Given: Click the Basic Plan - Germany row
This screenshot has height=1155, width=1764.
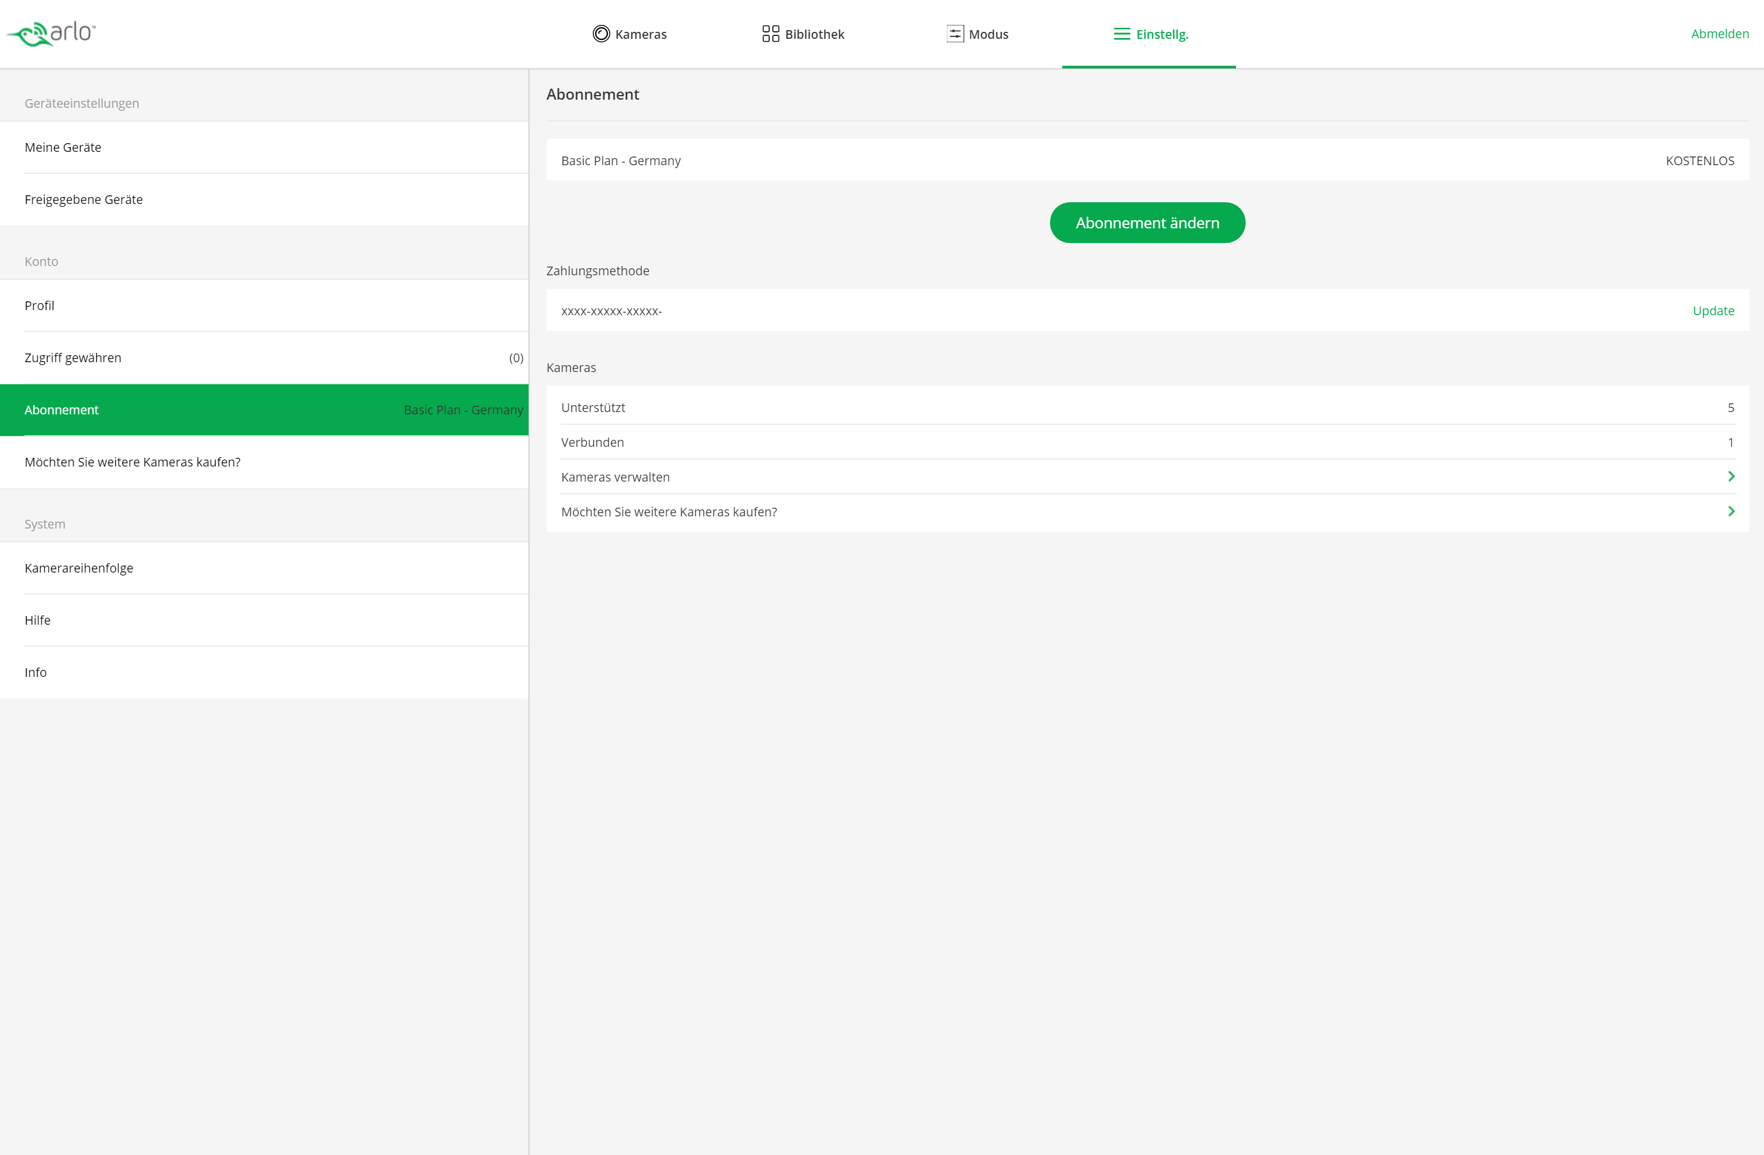Looking at the screenshot, I should pos(1147,160).
